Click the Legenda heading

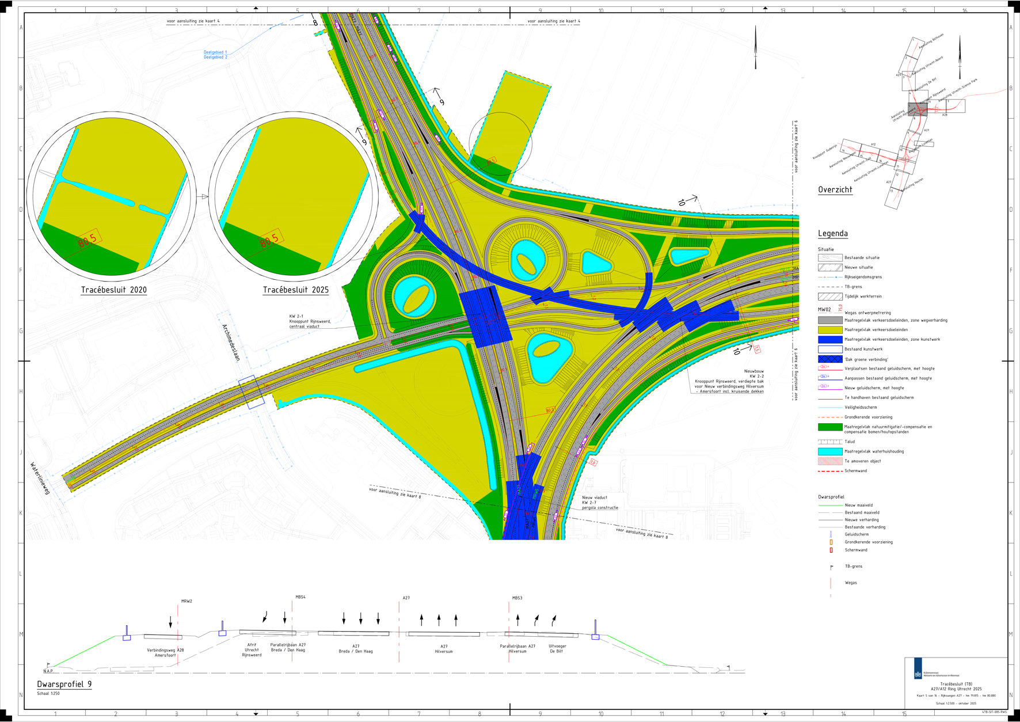pos(832,233)
